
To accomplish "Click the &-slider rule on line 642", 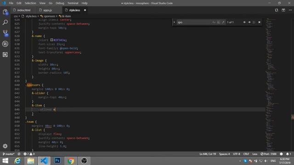I will (39, 93).
